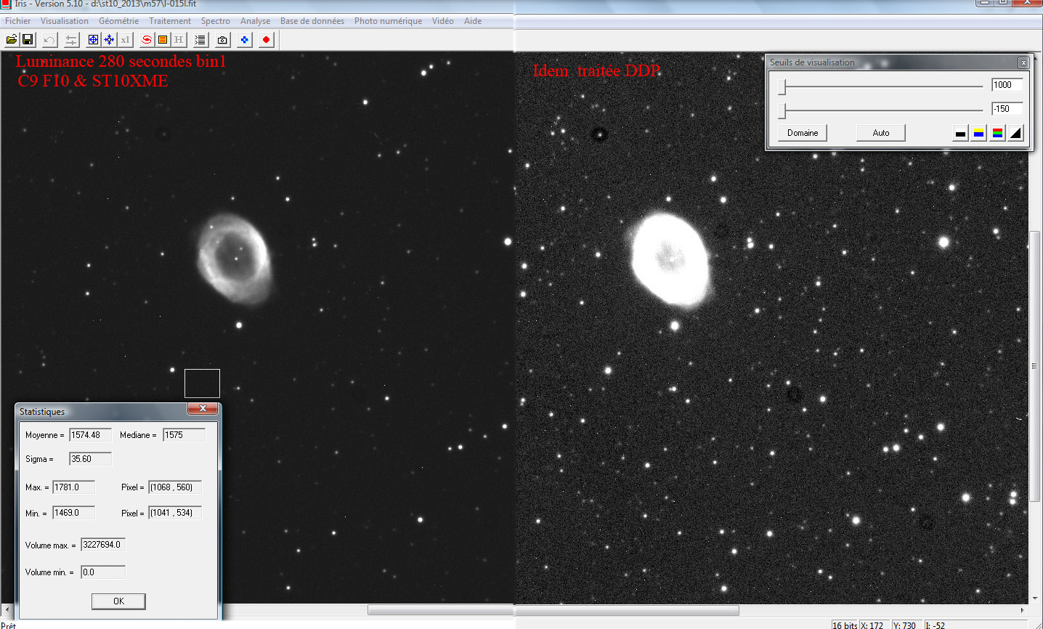Click the lower threshold slider handle
Image resolution: width=1043 pixels, height=629 pixels.
(782, 111)
